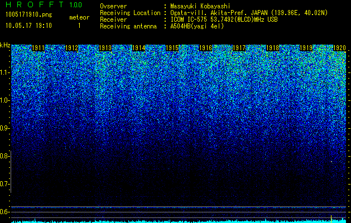Click the meteor count value 1
This screenshot has height=223, width=351.
tap(79, 26)
